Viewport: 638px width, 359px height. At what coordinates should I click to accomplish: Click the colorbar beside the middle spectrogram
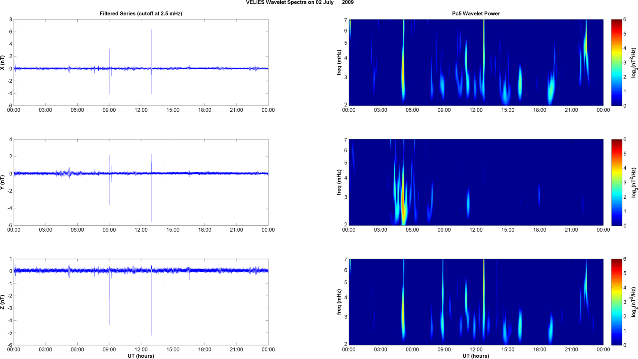pos(616,182)
